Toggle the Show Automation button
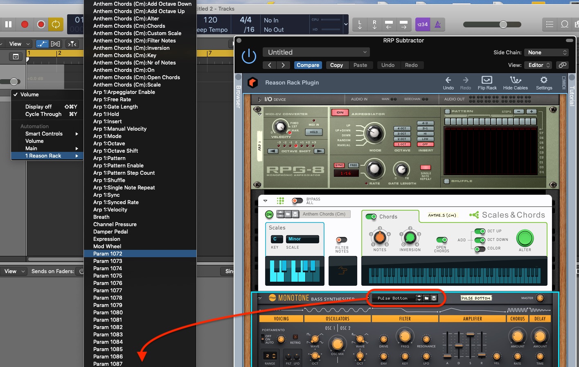Viewport: 579px width, 367px height. (x=42, y=44)
